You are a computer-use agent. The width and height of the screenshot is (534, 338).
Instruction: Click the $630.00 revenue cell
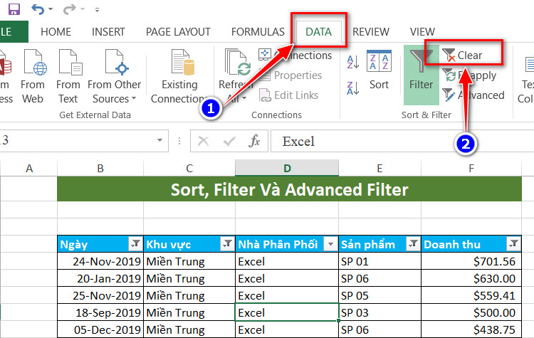(471, 278)
